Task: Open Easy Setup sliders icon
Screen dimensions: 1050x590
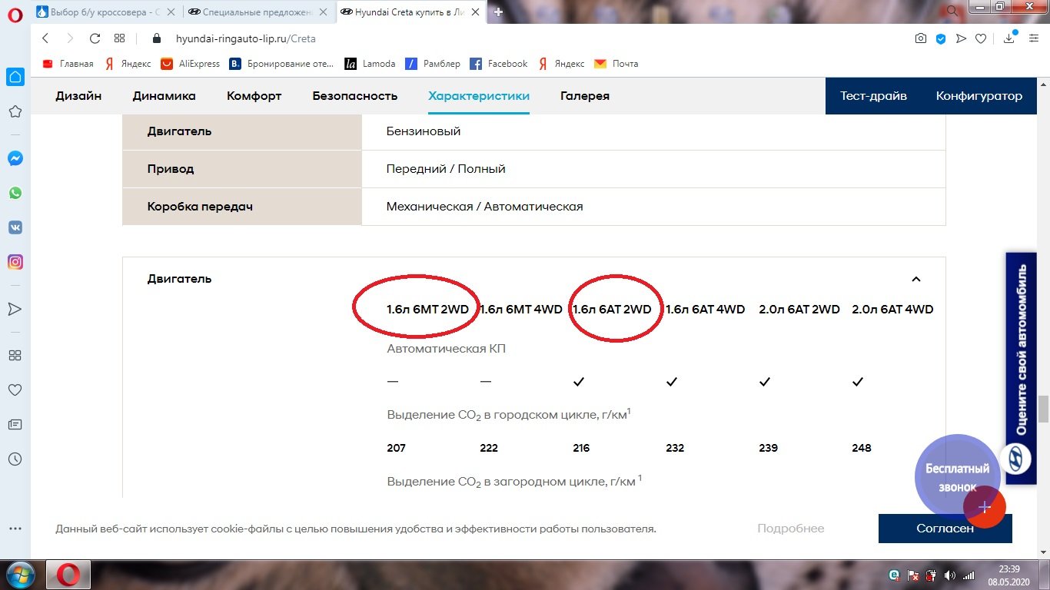Action: [x=1033, y=38]
